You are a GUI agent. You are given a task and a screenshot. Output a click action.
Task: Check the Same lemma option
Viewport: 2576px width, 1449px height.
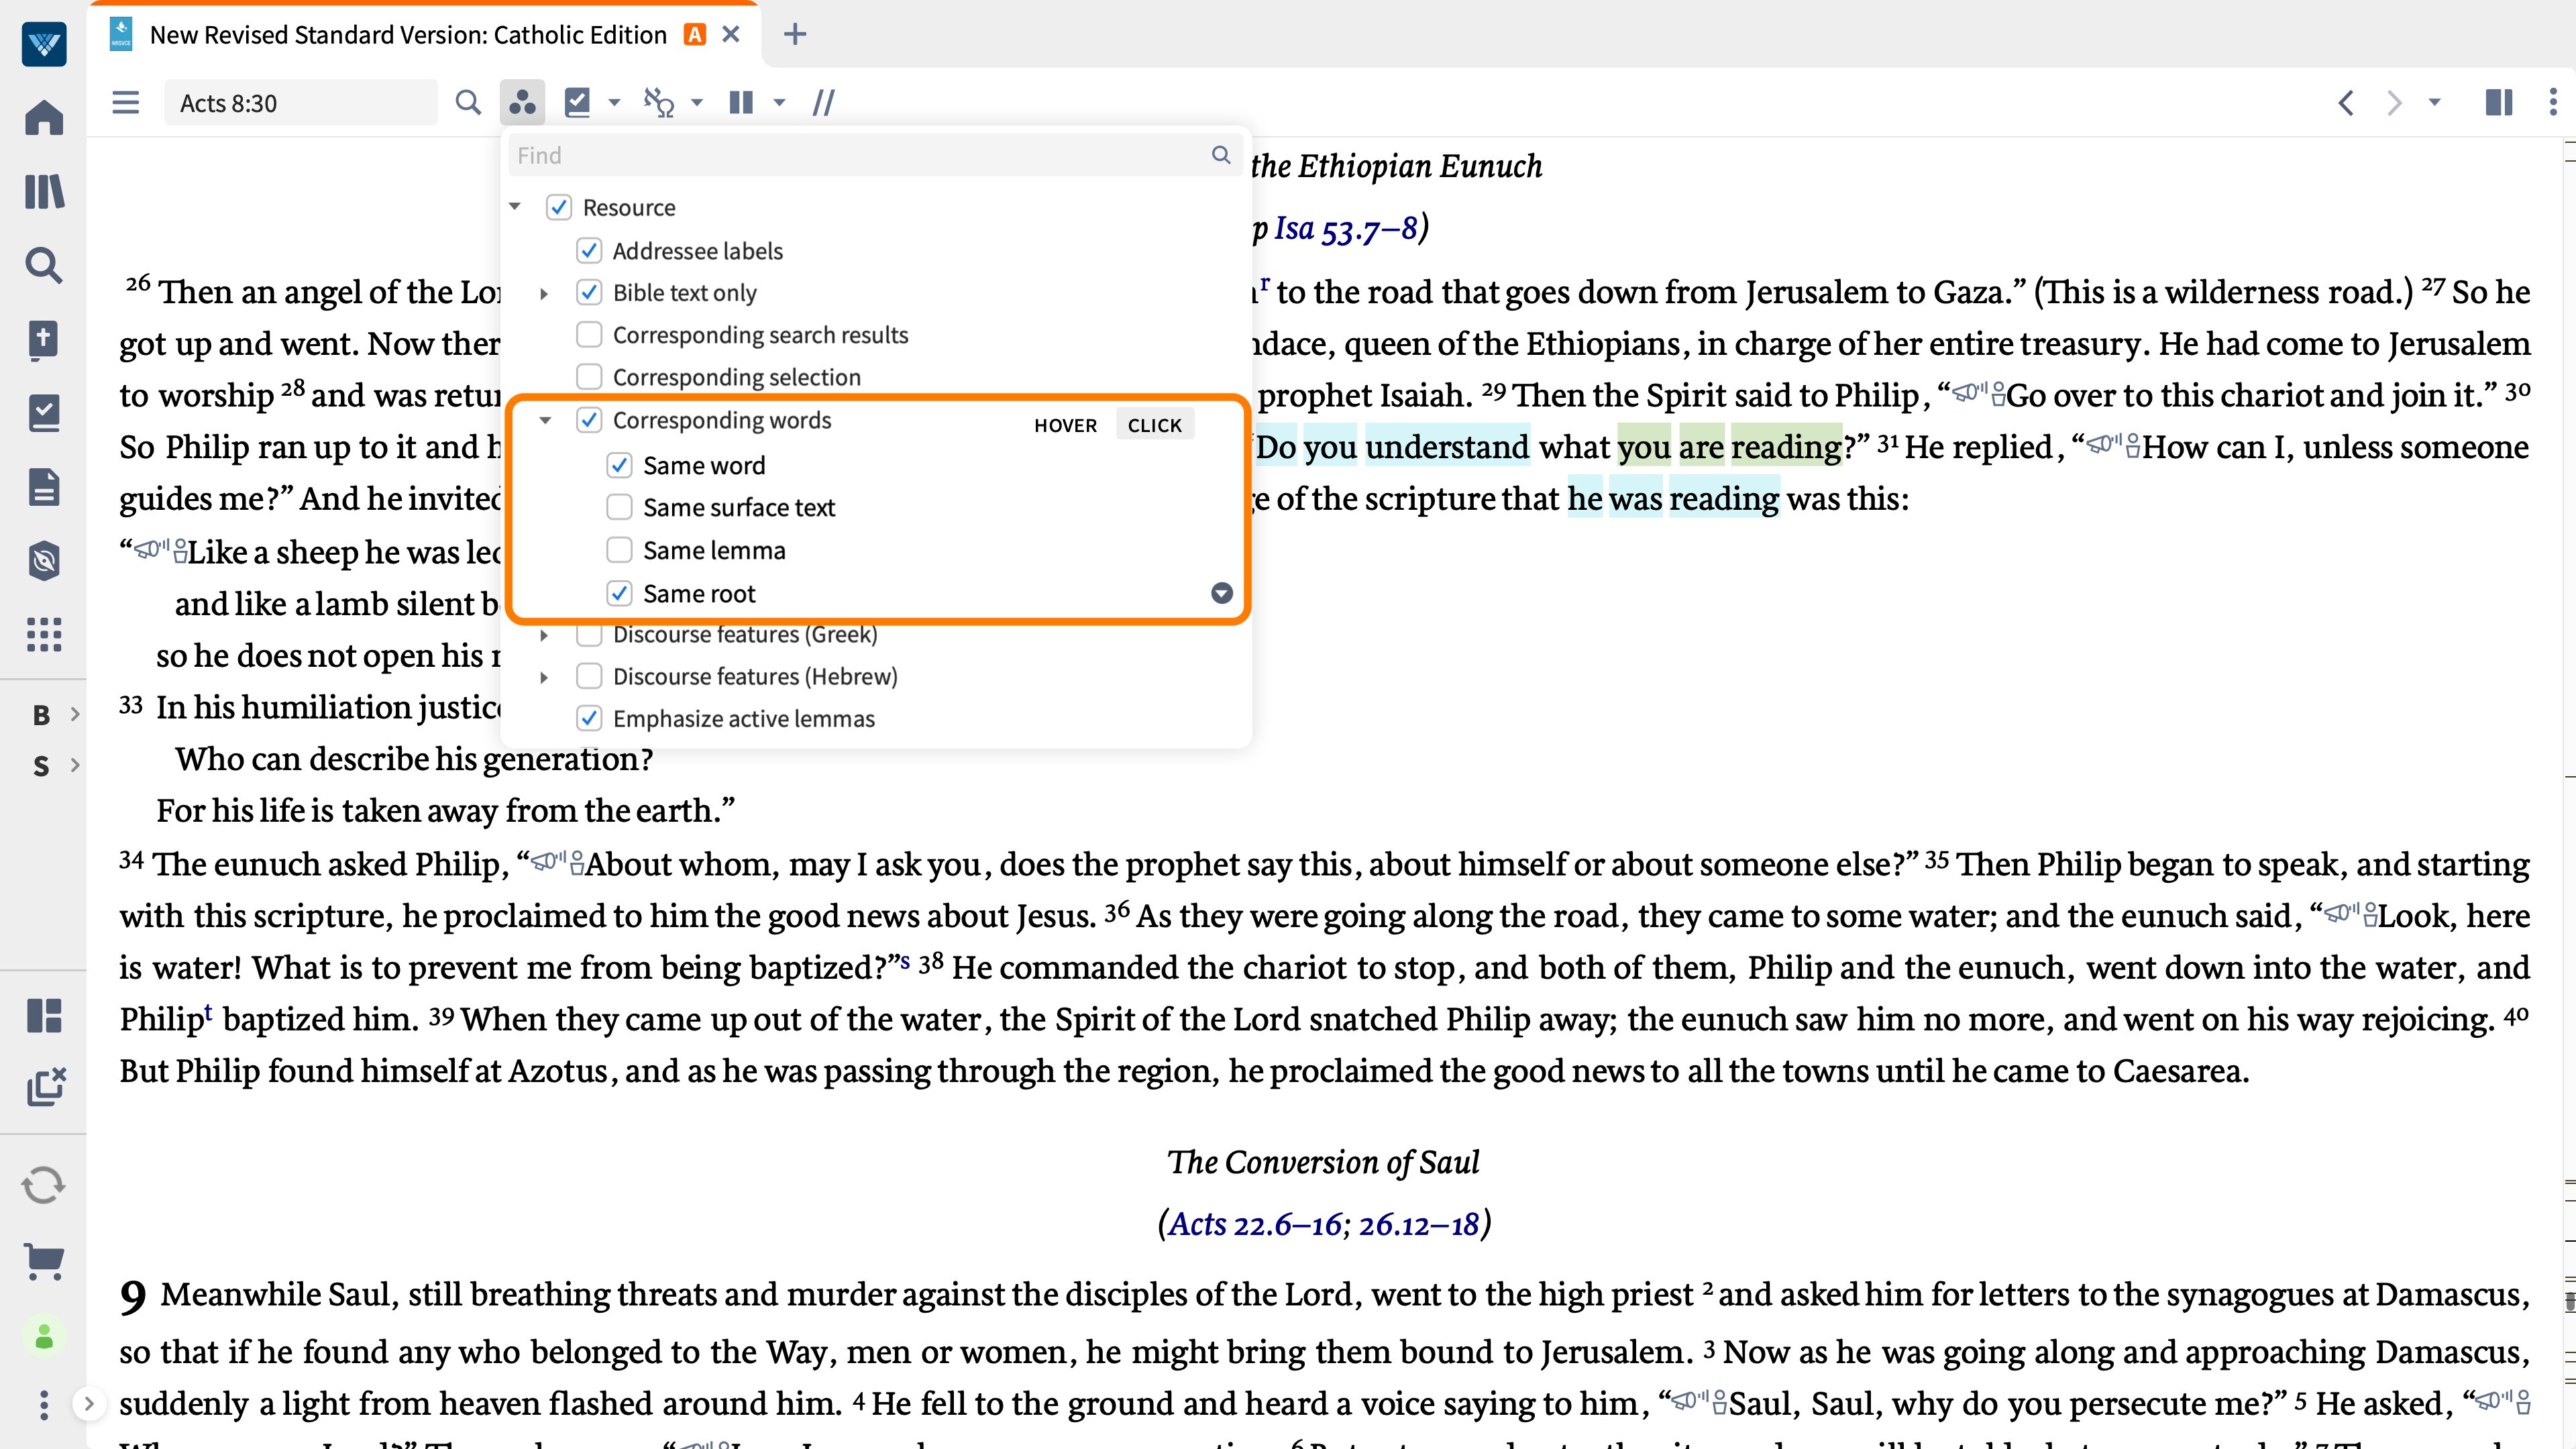[x=620, y=550]
